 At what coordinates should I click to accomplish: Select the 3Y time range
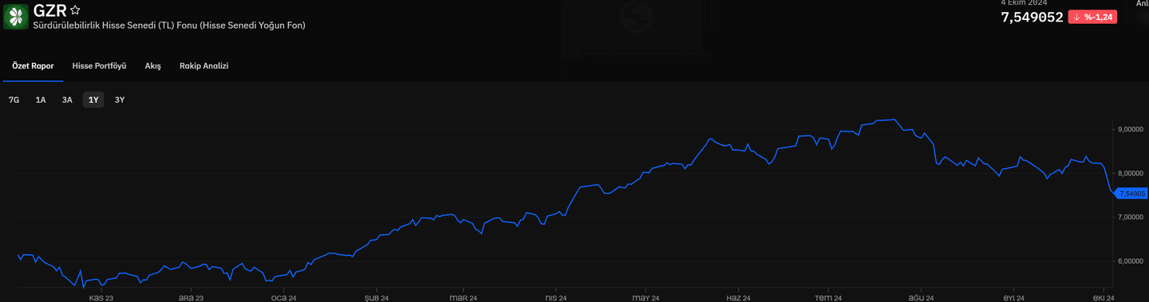point(120,100)
